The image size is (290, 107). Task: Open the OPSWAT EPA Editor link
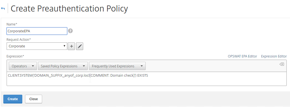point(242,56)
